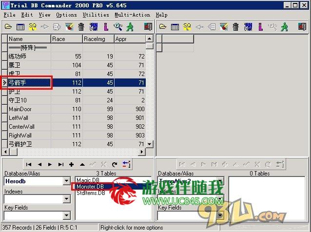Screen dimensions: 311x232
Task: Click inside the Herodb alias field
Action: pos(34,181)
